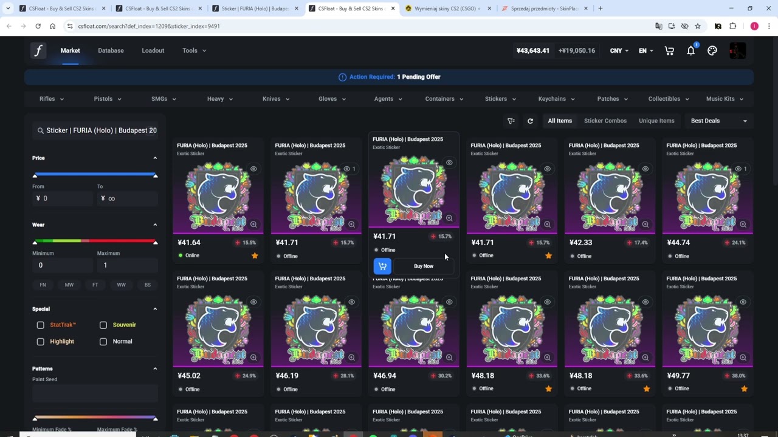Click the filter sort icon beside refresh
This screenshot has height=437, width=778.
click(x=511, y=121)
